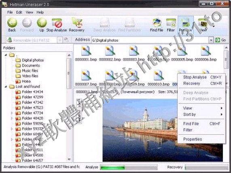
Task: Click Find Partitions toolbar icon
Action: pos(129,23)
